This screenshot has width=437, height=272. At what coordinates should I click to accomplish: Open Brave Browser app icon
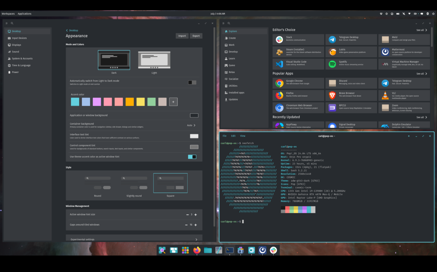(x=332, y=96)
